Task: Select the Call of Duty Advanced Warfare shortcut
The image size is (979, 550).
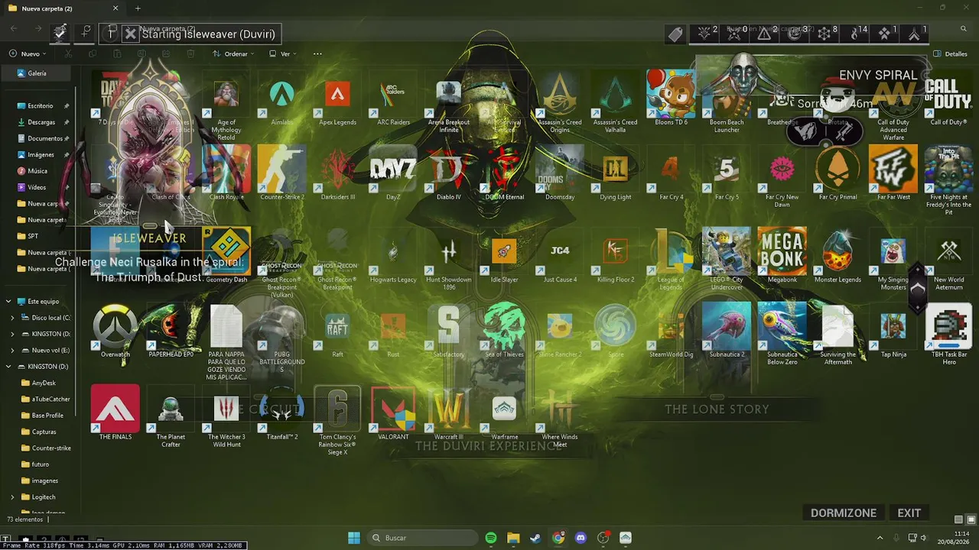Action: point(893,107)
